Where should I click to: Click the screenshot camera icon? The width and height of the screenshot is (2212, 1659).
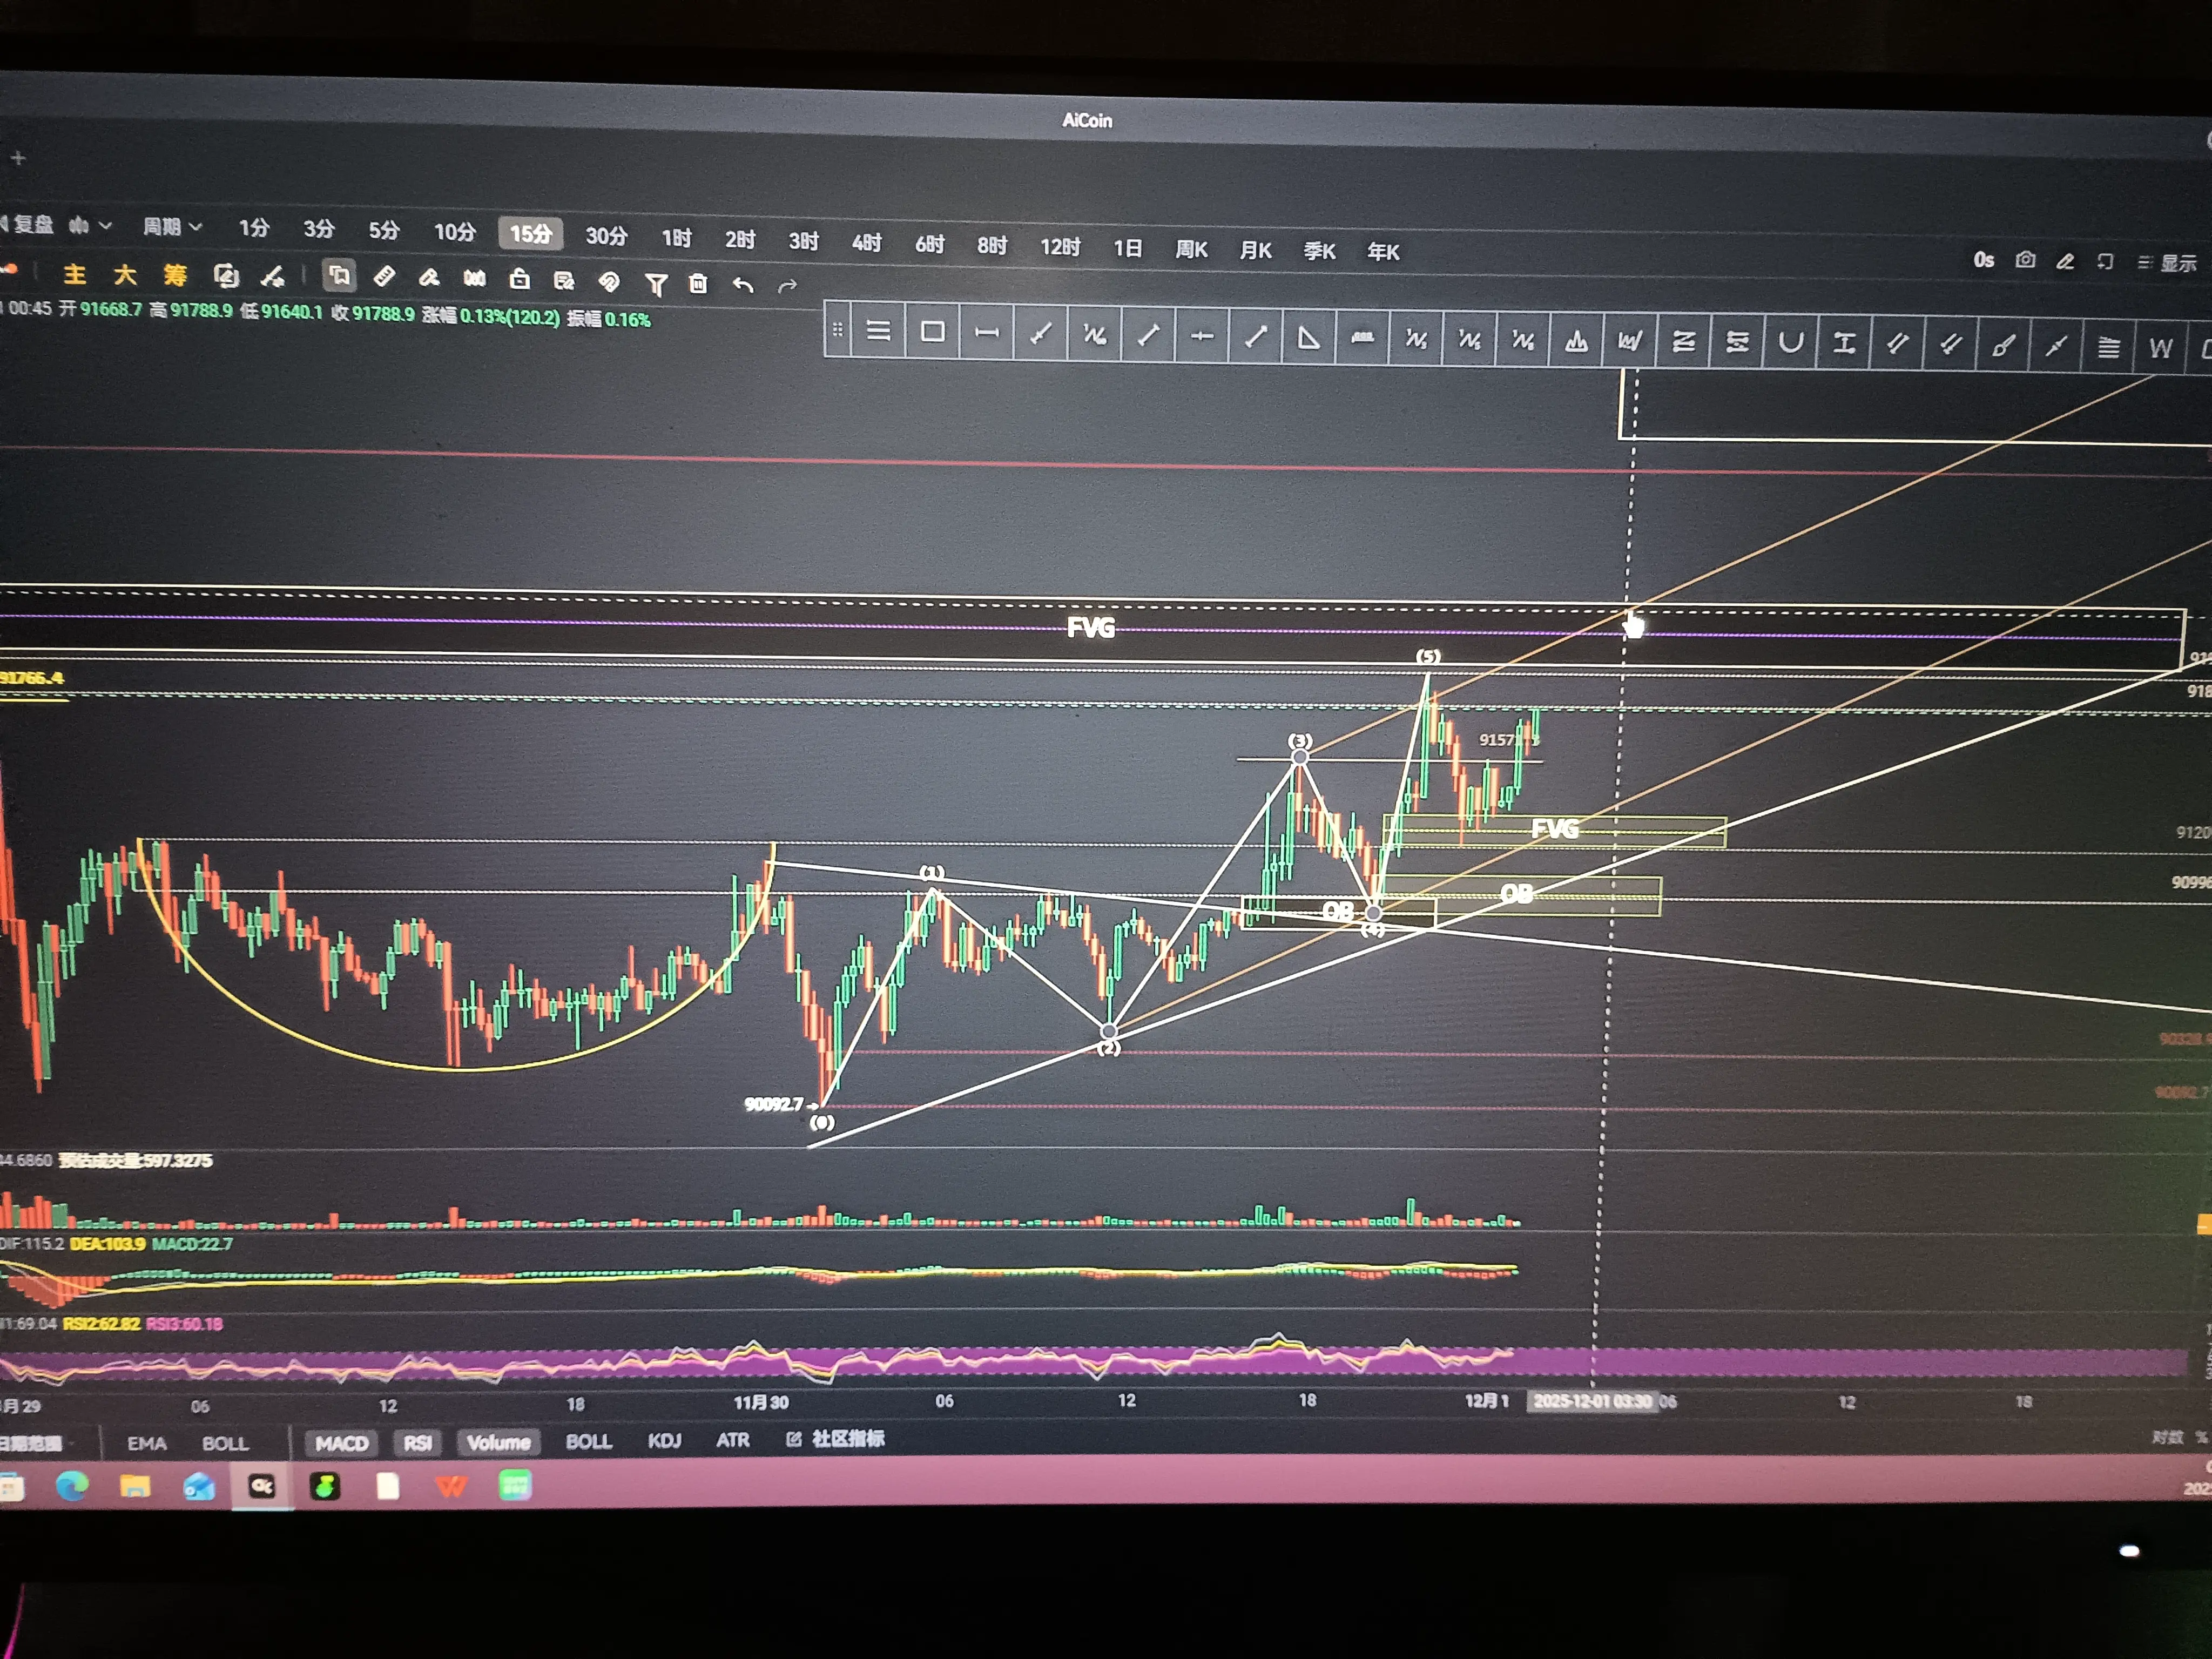[2025, 260]
